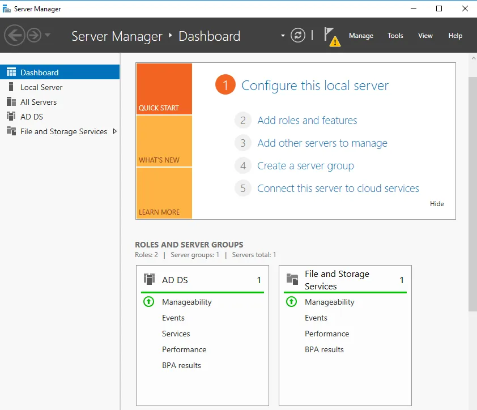Click the Dashboard grid icon in sidebar
Screen dimensions: 477x410
coord(11,72)
